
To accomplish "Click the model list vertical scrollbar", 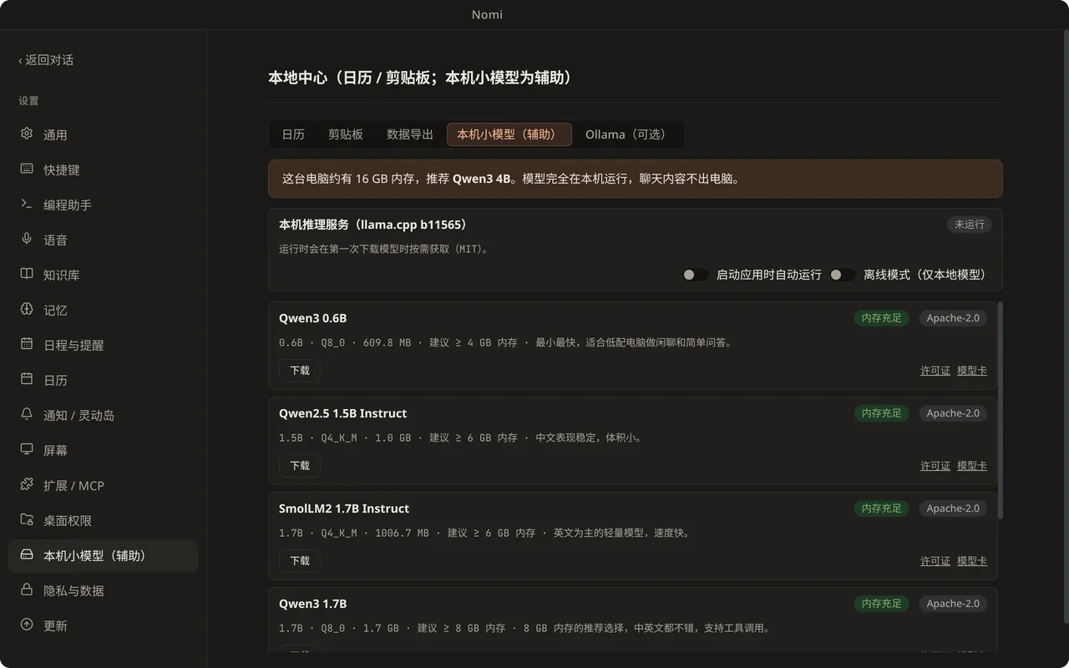I will coord(1001,411).
